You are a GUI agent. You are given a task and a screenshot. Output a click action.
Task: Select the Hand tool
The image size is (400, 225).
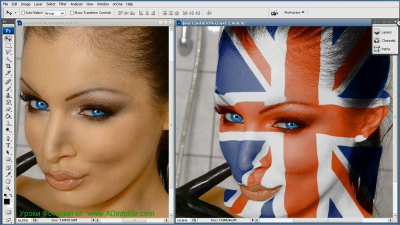[8, 181]
